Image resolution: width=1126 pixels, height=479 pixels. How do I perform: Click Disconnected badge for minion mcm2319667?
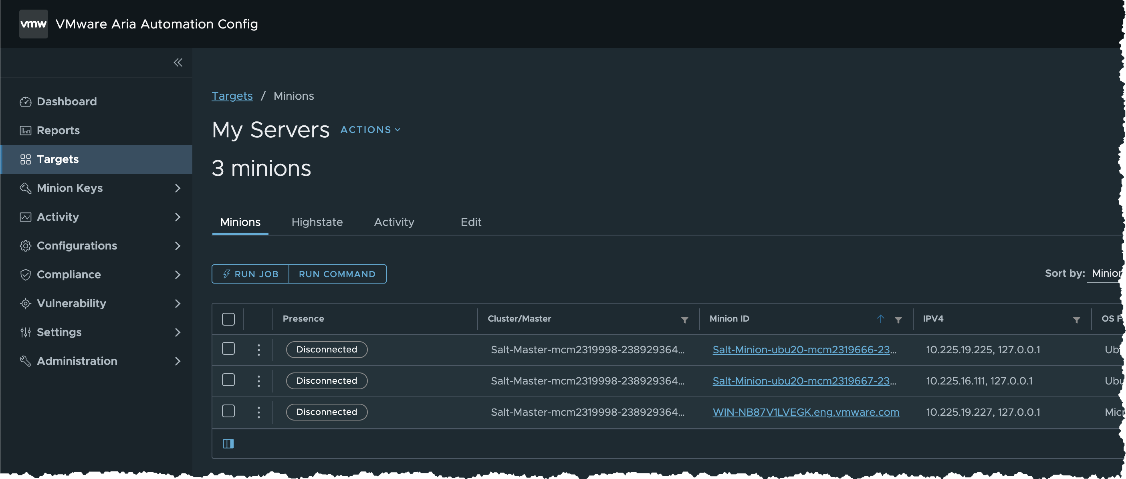pos(327,381)
